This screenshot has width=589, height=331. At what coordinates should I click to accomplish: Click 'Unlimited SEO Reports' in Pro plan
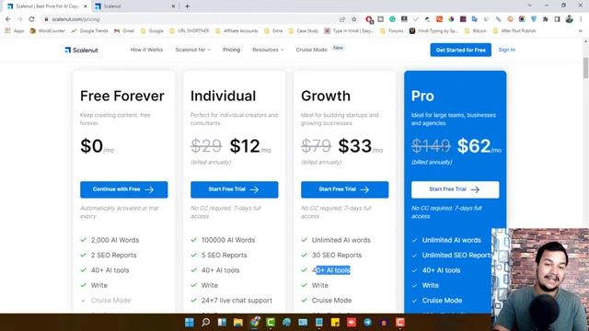tap(456, 256)
